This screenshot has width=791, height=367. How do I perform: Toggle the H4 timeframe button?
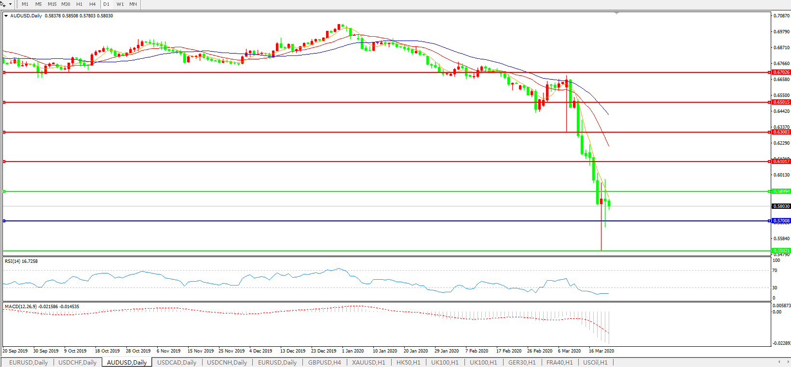92,4
